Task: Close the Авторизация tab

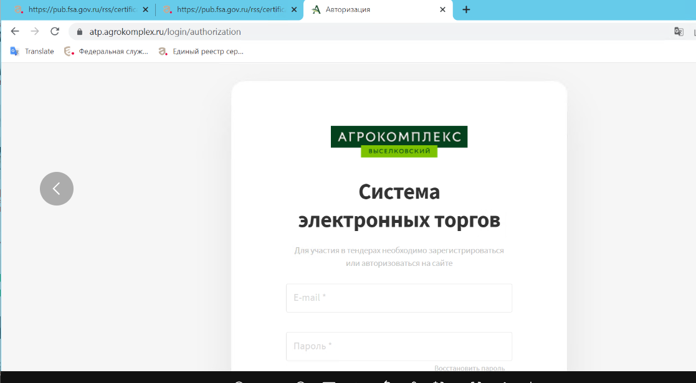Action: 443,10
